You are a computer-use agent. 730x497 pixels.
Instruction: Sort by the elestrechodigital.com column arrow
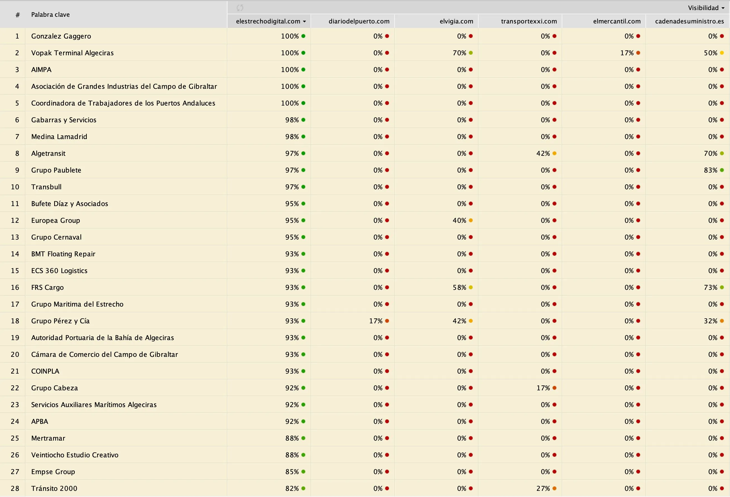click(x=304, y=22)
